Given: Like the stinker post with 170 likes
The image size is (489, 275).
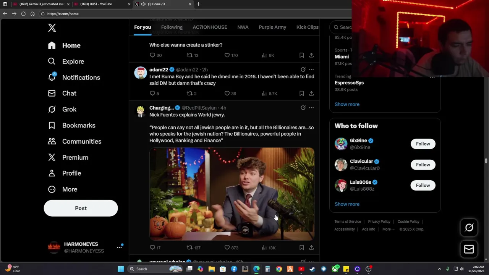Looking at the screenshot, I should (x=231, y=55).
